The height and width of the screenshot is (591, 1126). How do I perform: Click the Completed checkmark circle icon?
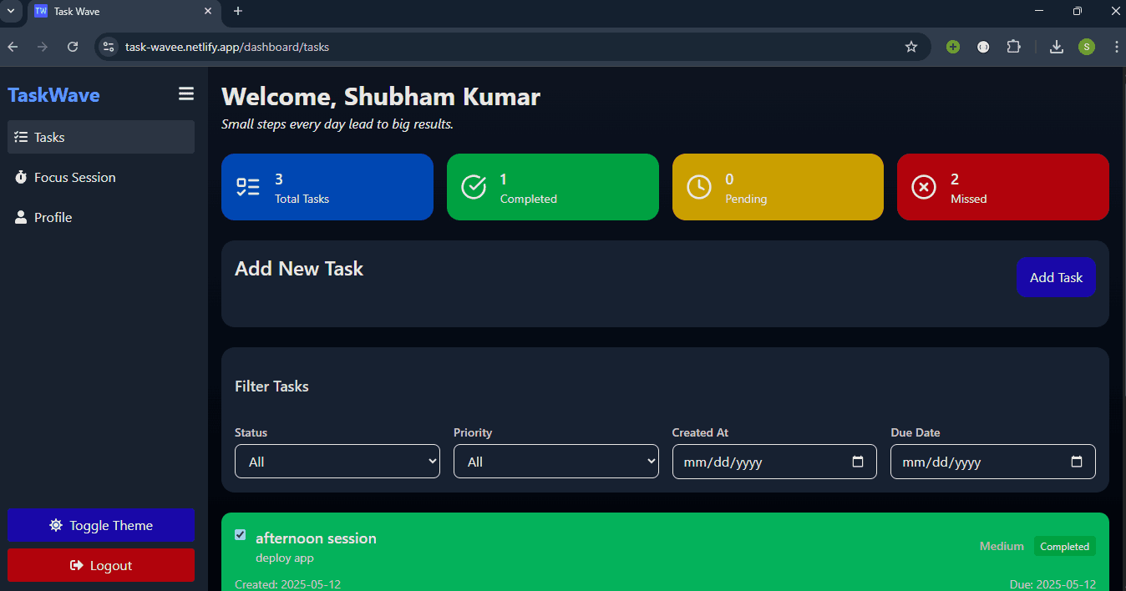[x=474, y=187]
